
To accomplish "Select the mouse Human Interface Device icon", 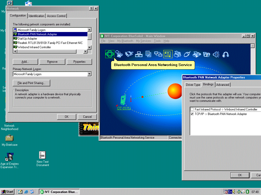I will point(187,54).
